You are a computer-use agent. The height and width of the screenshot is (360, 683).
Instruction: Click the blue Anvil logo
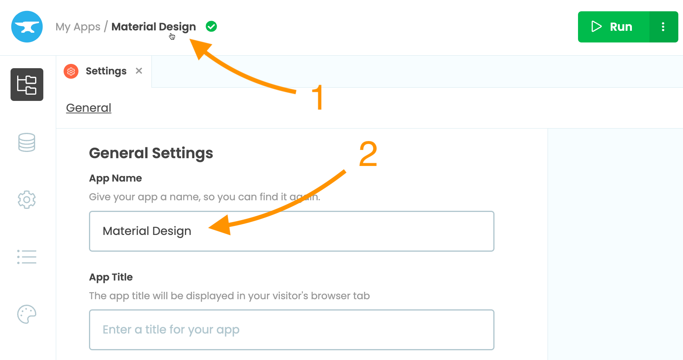click(x=27, y=26)
